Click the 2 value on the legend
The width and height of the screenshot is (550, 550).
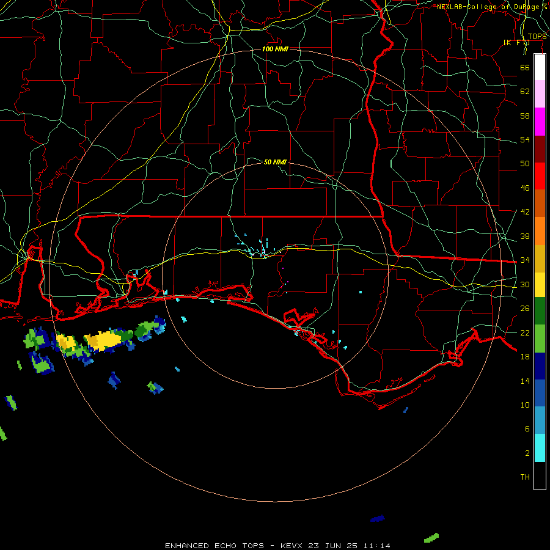pyautogui.click(x=527, y=453)
